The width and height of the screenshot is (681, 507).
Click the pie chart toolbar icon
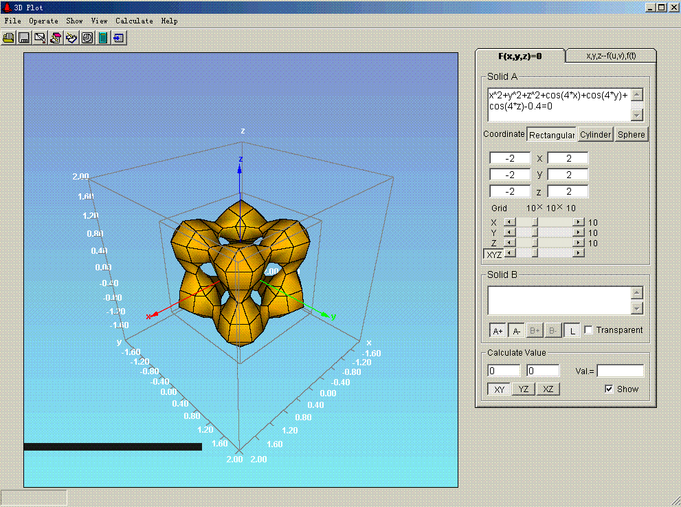pyautogui.click(x=87, y=38)
